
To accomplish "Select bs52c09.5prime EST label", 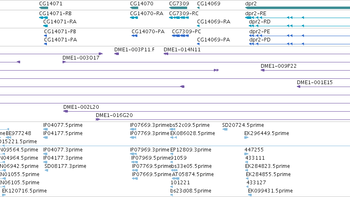I will tap(190, 125).
